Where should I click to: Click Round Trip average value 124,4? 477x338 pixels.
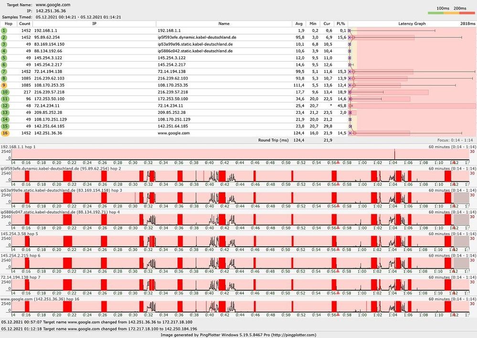coord(299,141)
